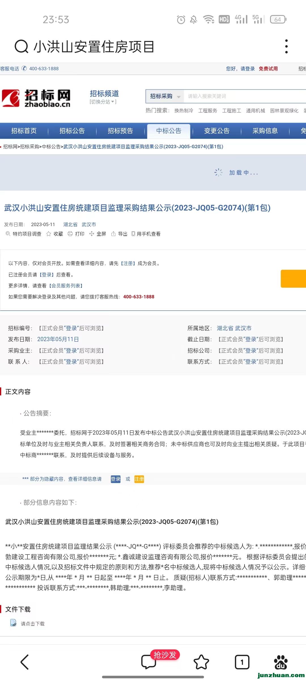
Task: Click 登录 link in 招标编号 row
Action: click(71, 328)
